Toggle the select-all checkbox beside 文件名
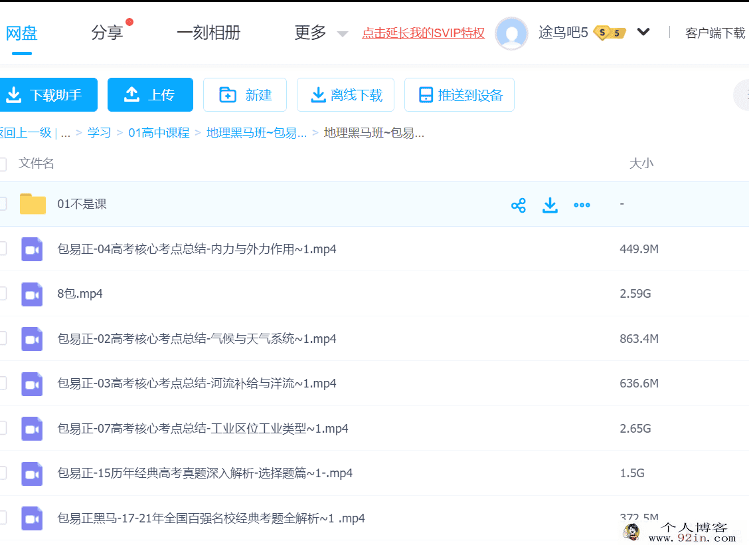The width and height of the screenshot is (749, 547). (x=3, y=164)
